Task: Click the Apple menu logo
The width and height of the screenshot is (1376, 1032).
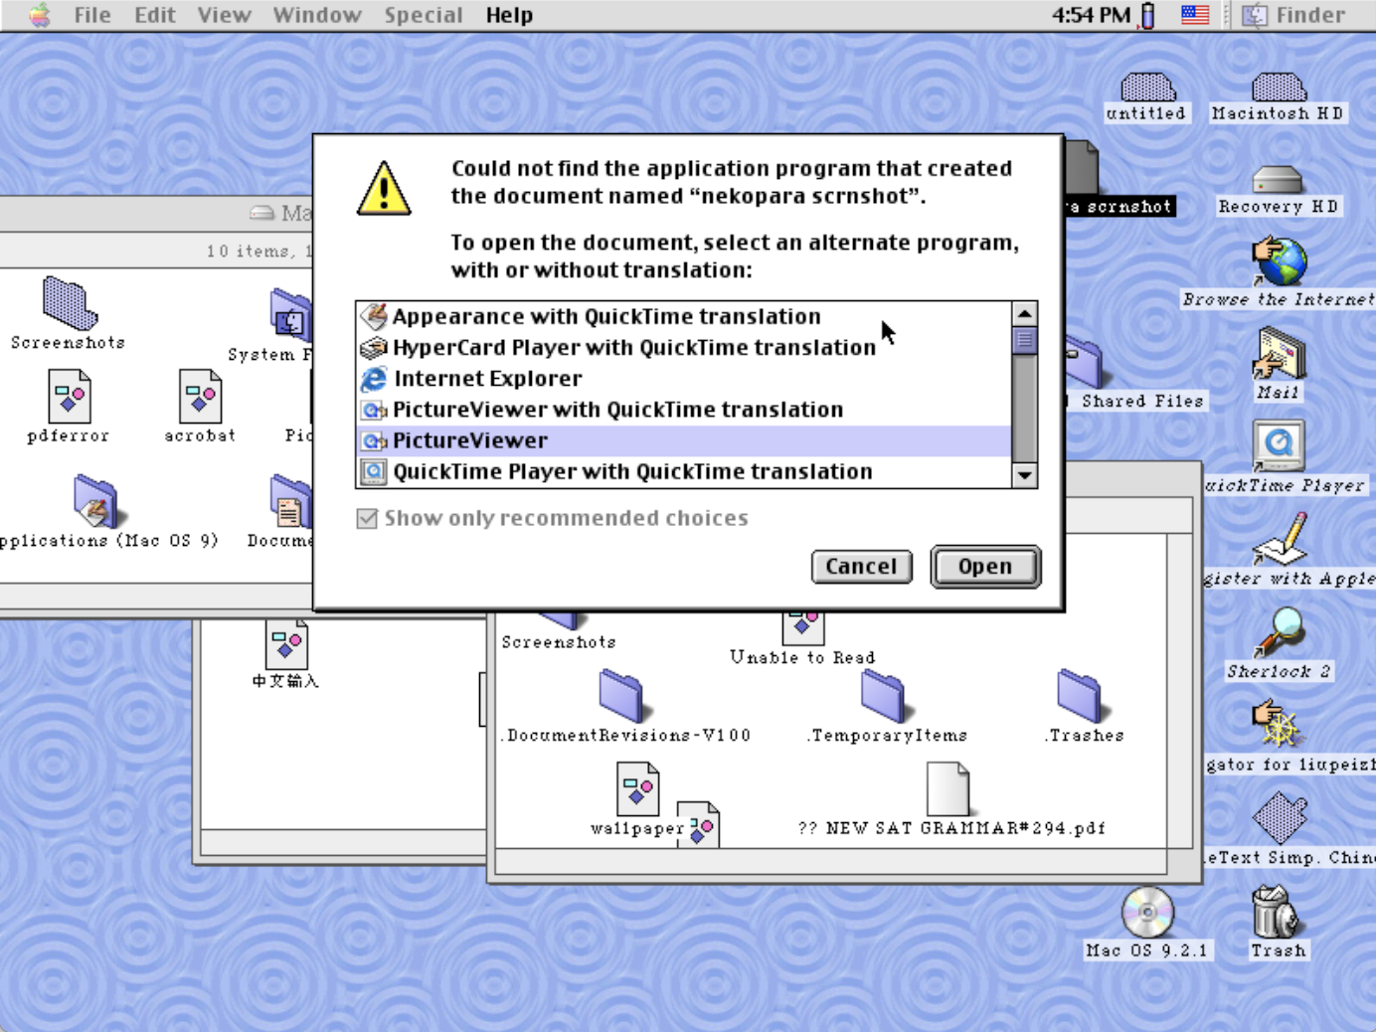Action: click(39, 15)
